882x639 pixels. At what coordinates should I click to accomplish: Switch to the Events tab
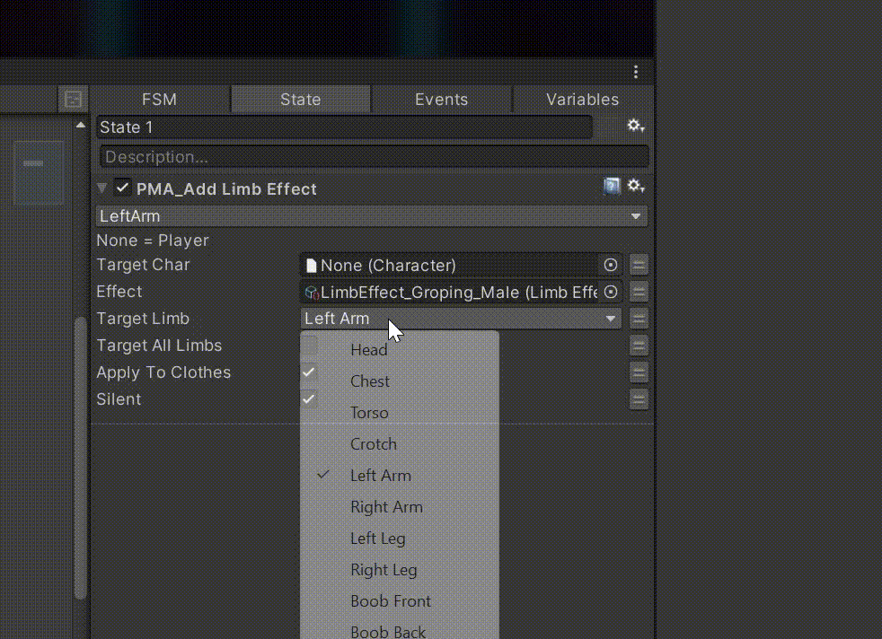coord(441,100)
